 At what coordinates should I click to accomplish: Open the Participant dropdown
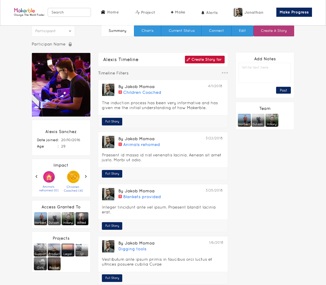(53, 31)
